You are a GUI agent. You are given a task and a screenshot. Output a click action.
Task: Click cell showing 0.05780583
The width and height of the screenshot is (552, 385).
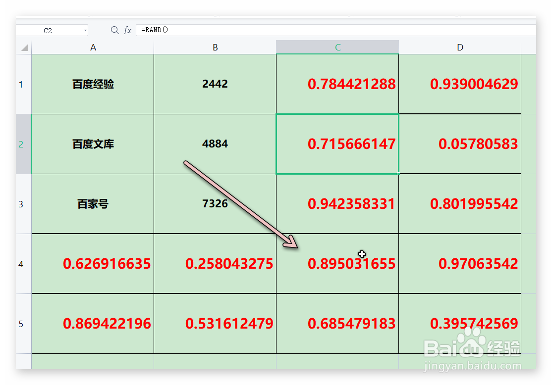[460, 144]
